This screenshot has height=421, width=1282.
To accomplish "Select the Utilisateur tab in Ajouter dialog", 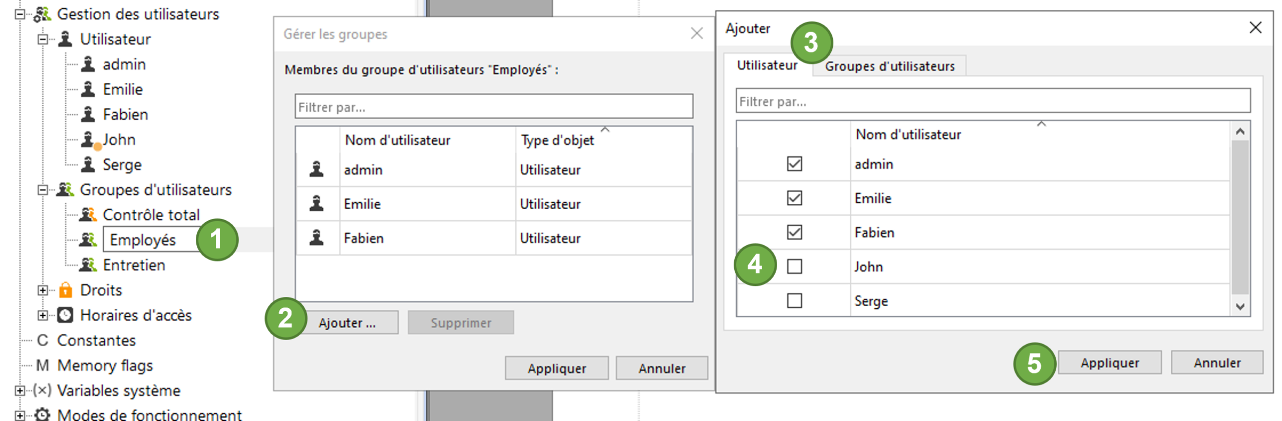I will tap(766, 65).
